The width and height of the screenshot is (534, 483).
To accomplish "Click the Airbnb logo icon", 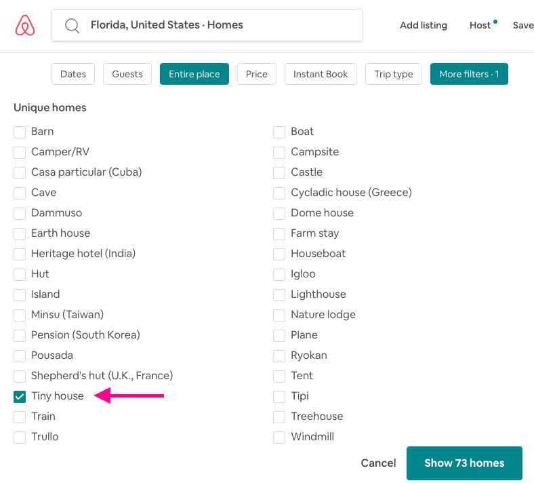I will tap(25, 25).
